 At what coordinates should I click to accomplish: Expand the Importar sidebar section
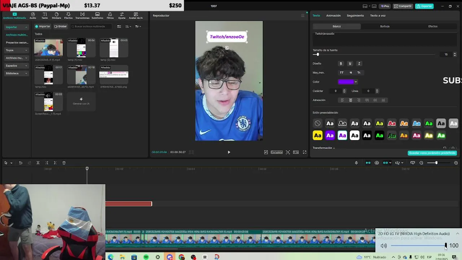tap(17, 27)
